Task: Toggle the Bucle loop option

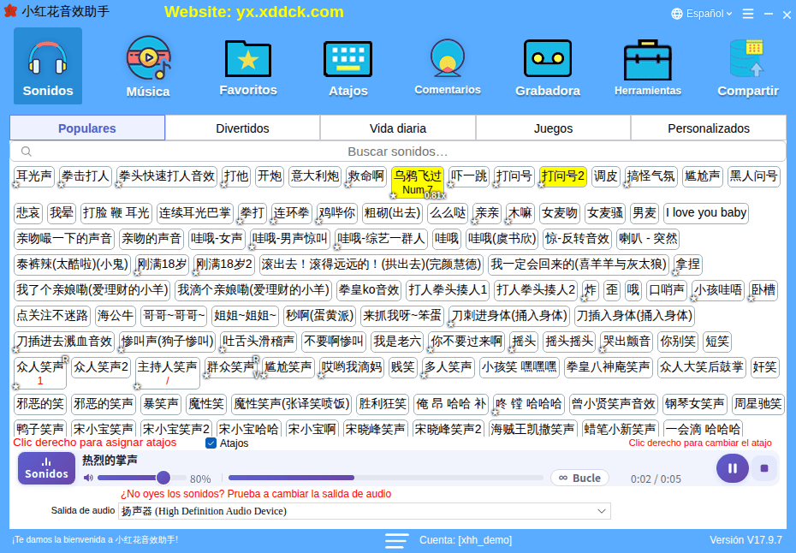Action: (x=579, y=478)
